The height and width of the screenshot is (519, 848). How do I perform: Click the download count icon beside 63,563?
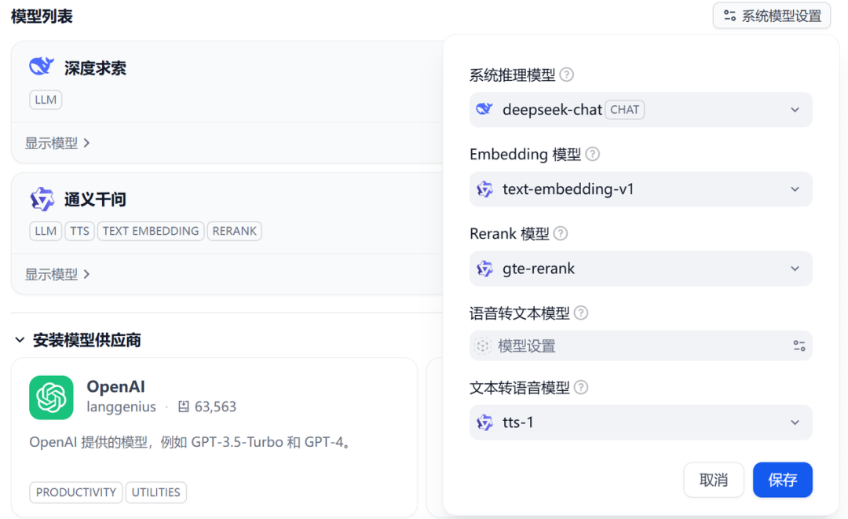pyautogui.click(x=184, y=407)
